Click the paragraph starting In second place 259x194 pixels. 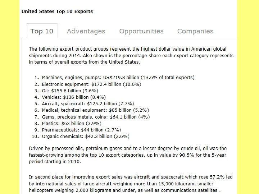click(x=131, y=184)
